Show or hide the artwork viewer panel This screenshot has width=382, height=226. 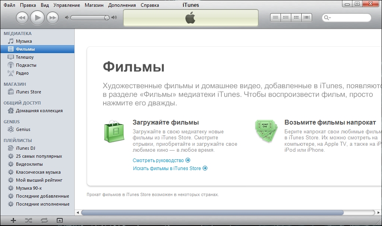(60, 221)
